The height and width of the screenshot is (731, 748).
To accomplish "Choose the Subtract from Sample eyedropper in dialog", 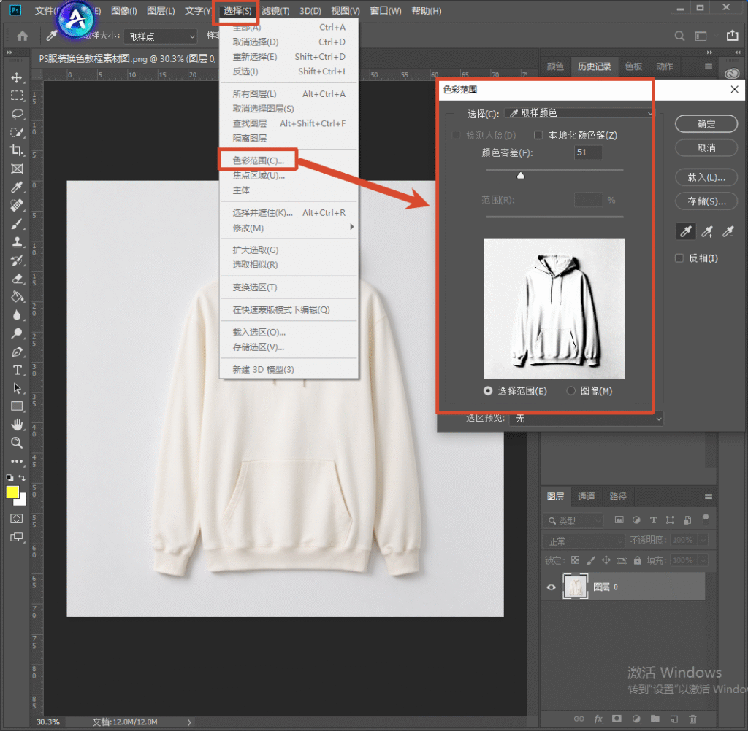I will point(728,231).
